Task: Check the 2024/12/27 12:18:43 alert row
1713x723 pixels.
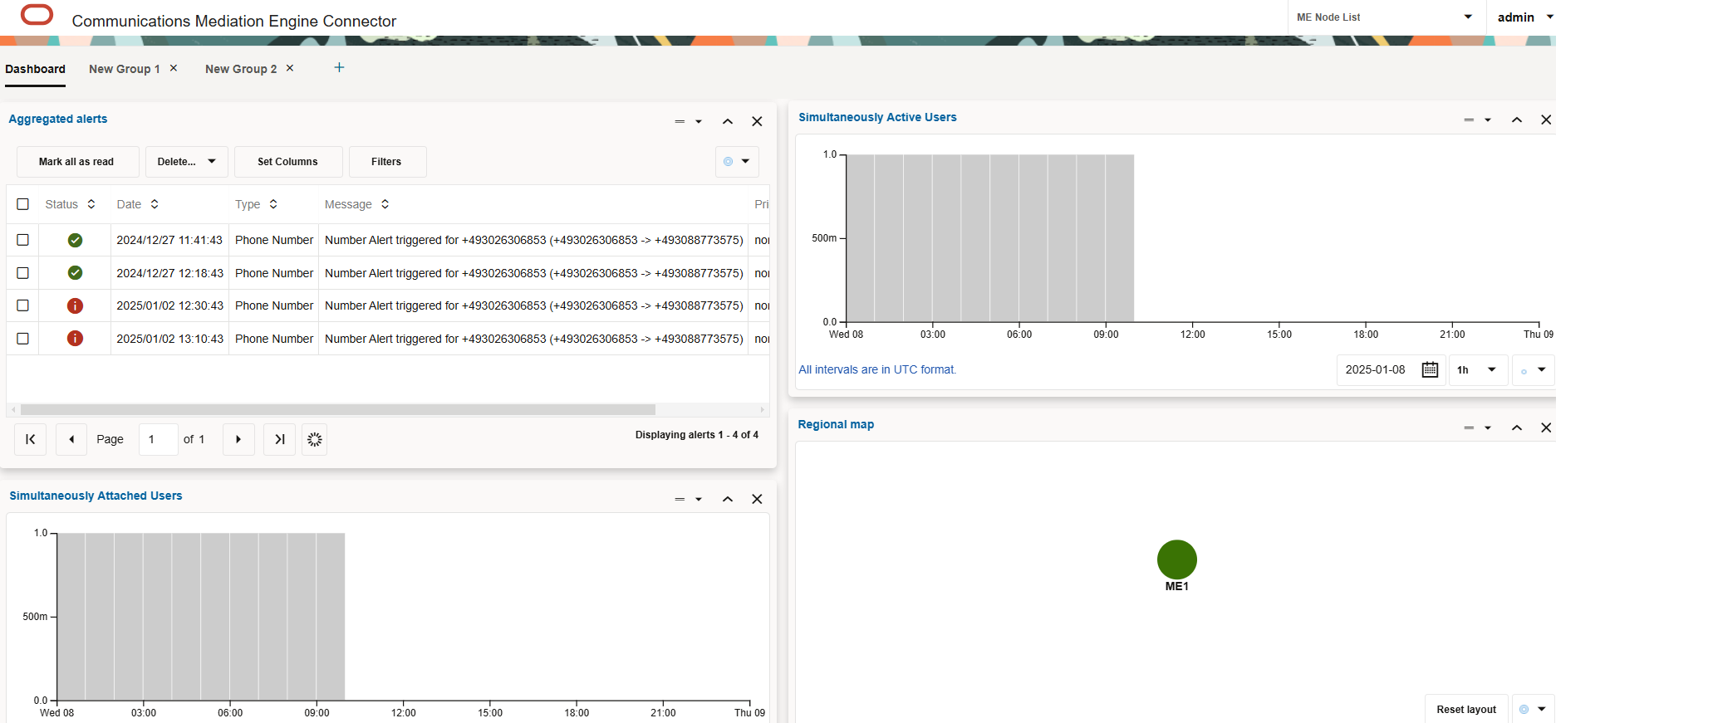Action: pyautogui.click(x=22, y=272)
